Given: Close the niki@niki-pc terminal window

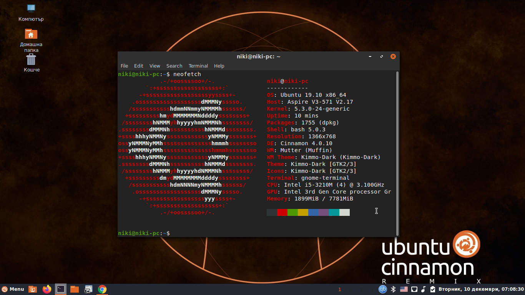Looking at the screenshot, I should pos(393,56).
